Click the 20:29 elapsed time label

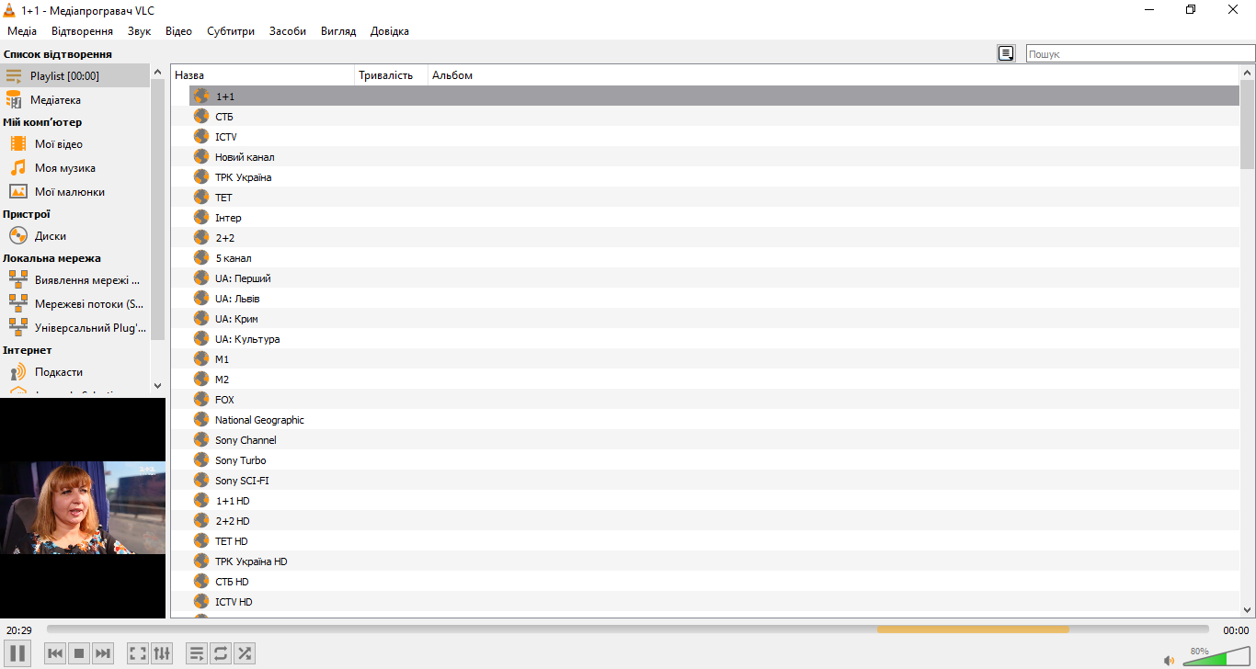(x=19, y=630)
